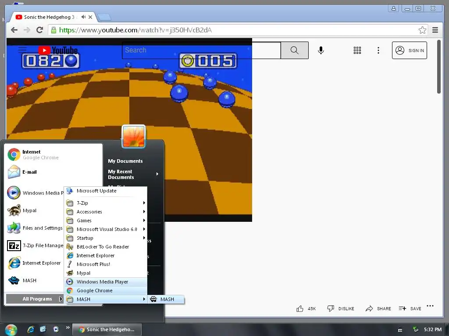Screen dimensions: 449x336
Task: Switch to Sonic the Hedgehog taskbar button
Action: coord(107,329)
